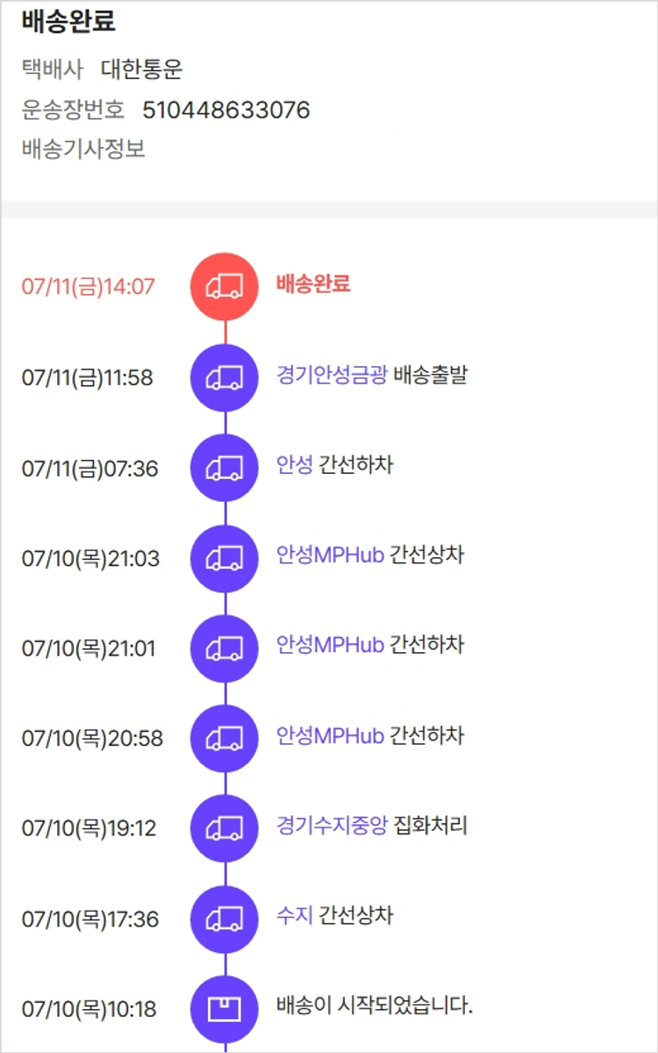Image resolution: width=658 pixels, height=1053 pixels.
Task: Click truck icon beside 수지 간선상차
Action: (225, 919)
